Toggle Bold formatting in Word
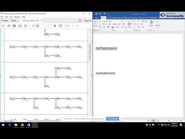 pos(104,24)
